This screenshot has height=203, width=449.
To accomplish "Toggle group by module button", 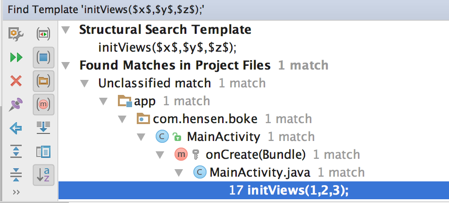I will (x=43, y=58).
